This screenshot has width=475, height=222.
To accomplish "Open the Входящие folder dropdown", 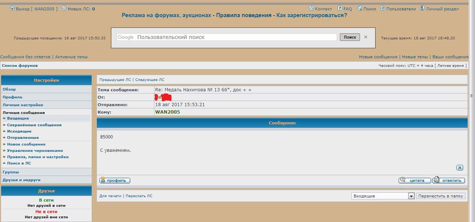I will pos(411,196).
